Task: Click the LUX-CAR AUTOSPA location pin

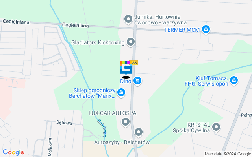Action: 126,122
